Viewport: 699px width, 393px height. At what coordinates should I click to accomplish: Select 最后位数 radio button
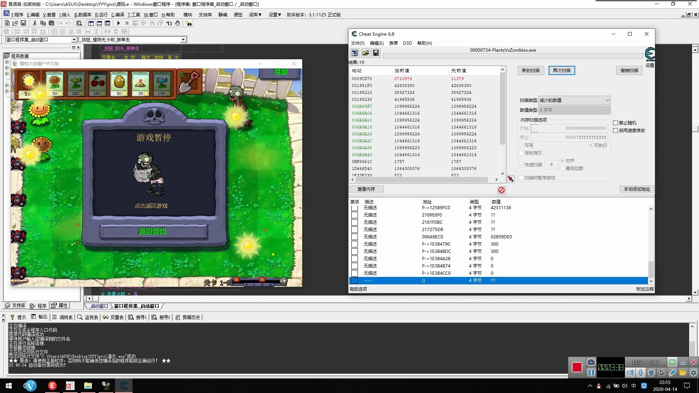562,168
